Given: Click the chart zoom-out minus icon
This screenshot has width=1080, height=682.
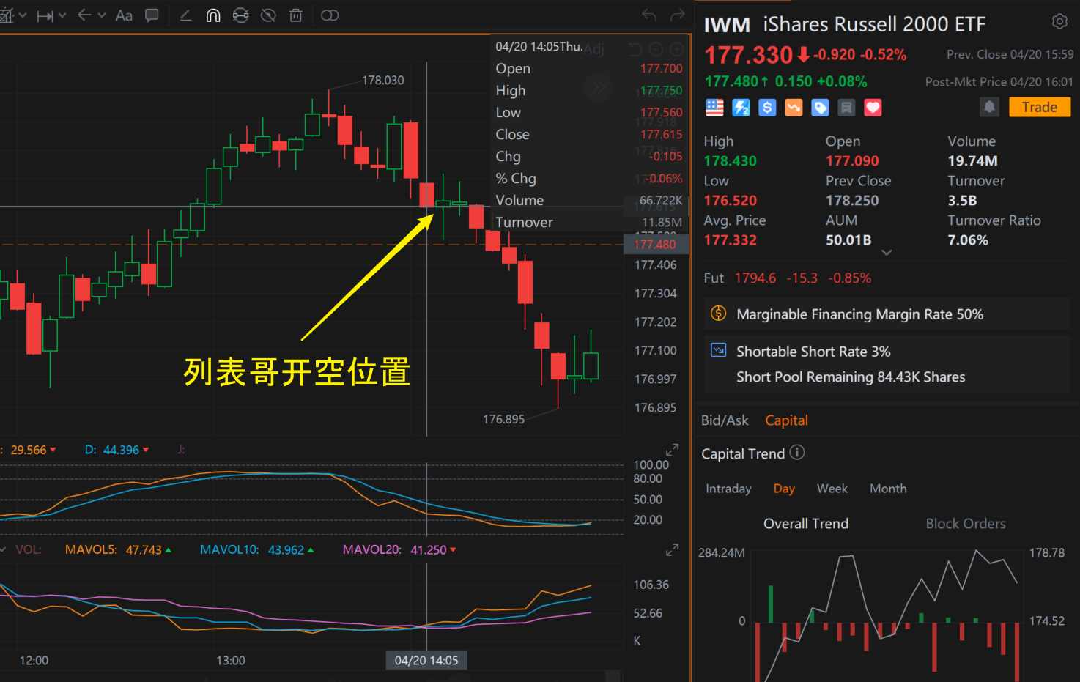Looking at the screenshot, I should 656,49.
